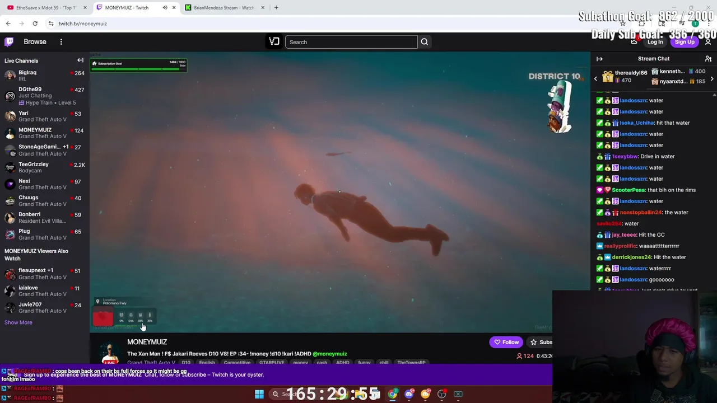Go back with browser back arrow
717x403 pixels.
pyautogui.click(x=8, y=24)
